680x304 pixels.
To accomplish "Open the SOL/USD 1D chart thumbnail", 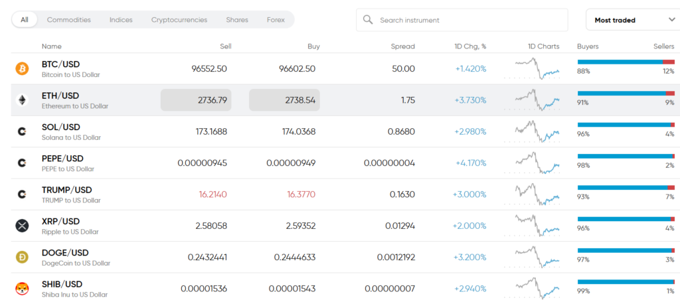I will [x=537, y=131].
